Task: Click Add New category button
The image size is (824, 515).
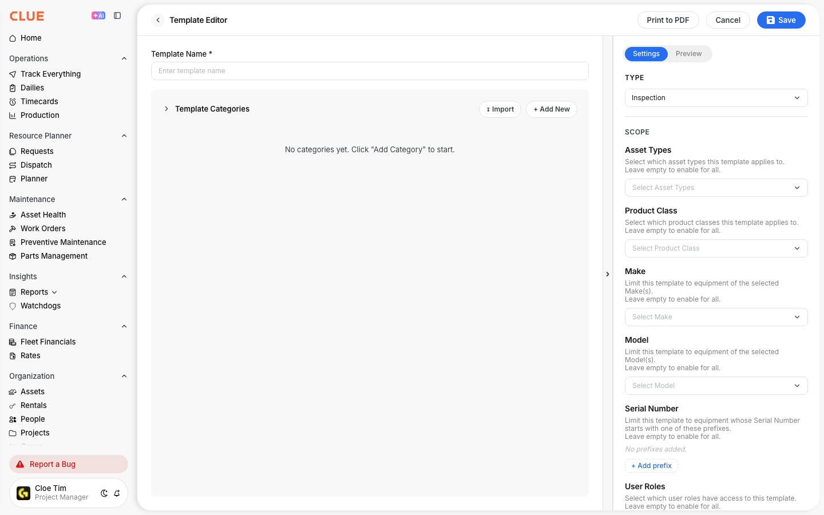Action: 552,109
